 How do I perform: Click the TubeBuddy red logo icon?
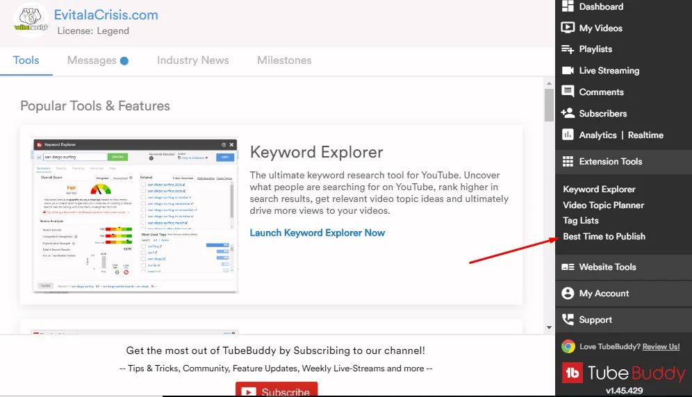point(572,373)
